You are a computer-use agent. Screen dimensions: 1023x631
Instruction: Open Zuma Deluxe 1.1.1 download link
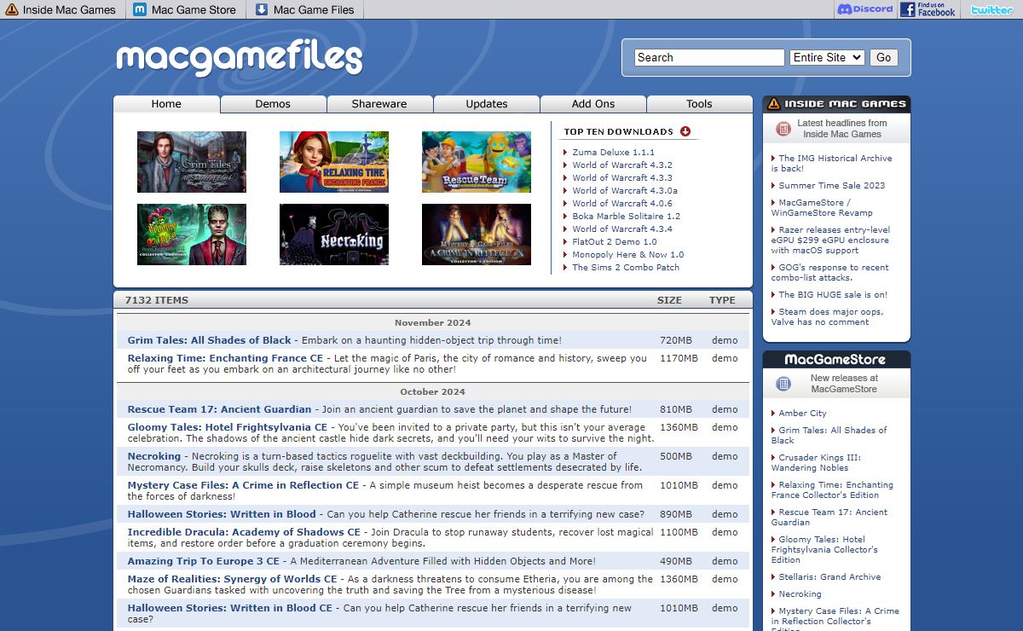[614, 152]
